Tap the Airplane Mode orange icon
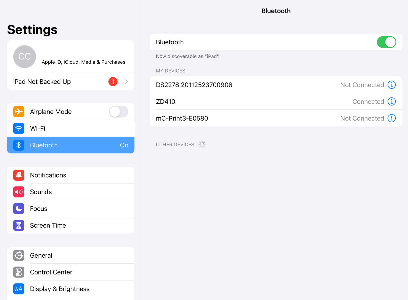The width and height of the screenshot is (408, 300). (x=19, y=112)
